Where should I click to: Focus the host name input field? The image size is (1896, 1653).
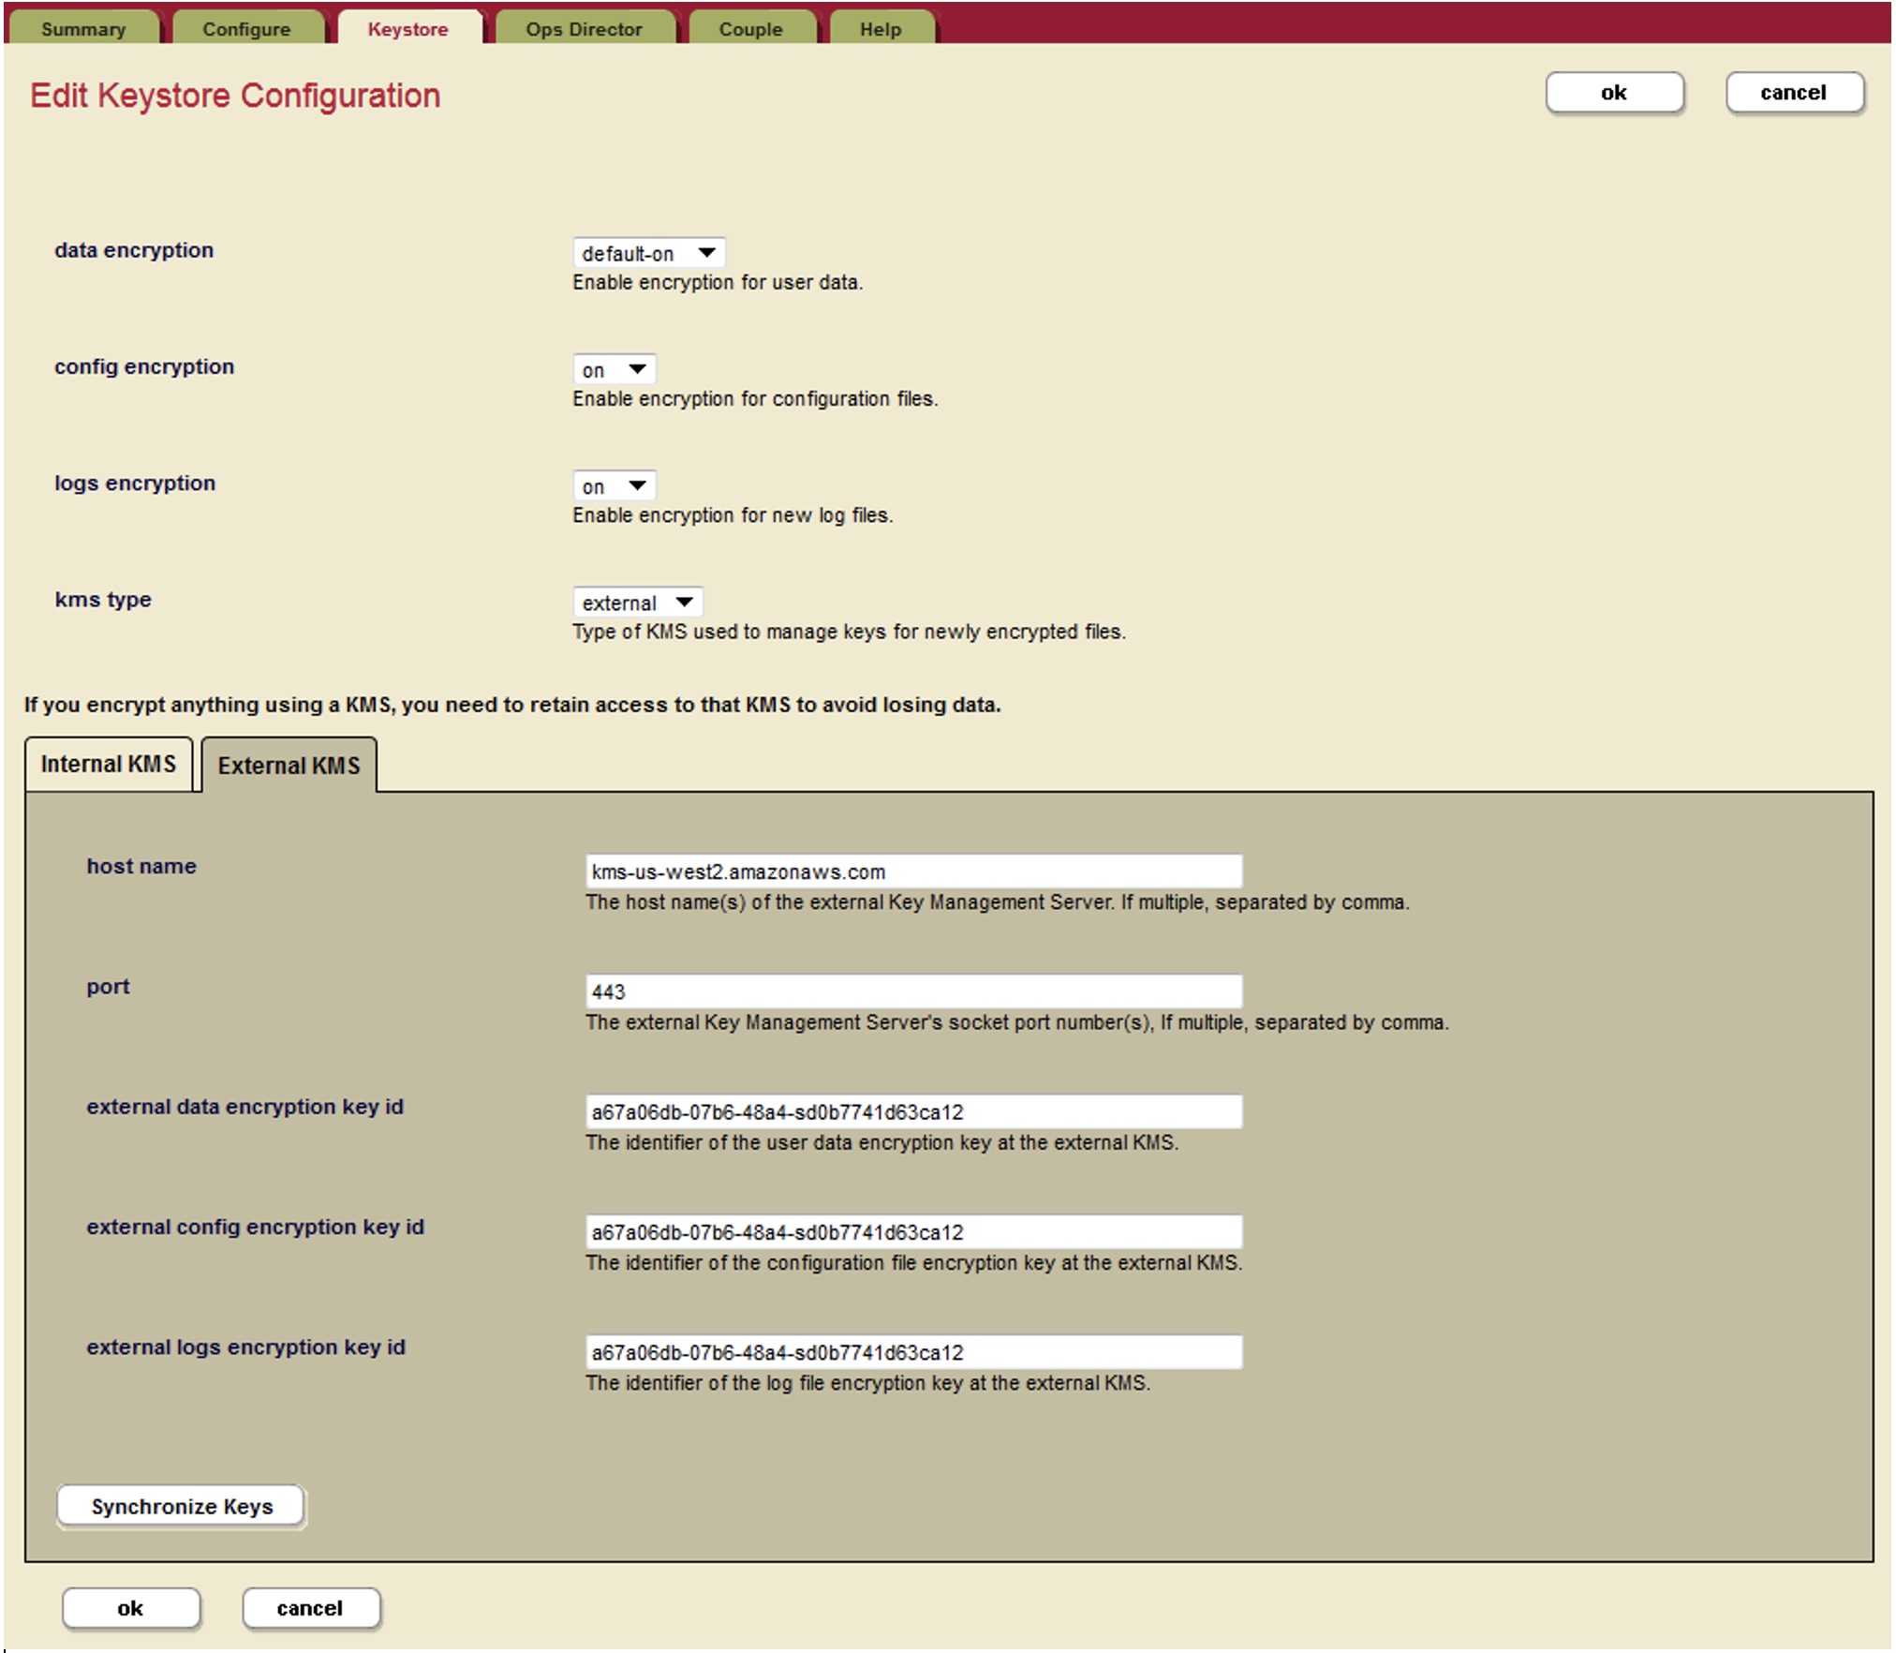[913, 871]
